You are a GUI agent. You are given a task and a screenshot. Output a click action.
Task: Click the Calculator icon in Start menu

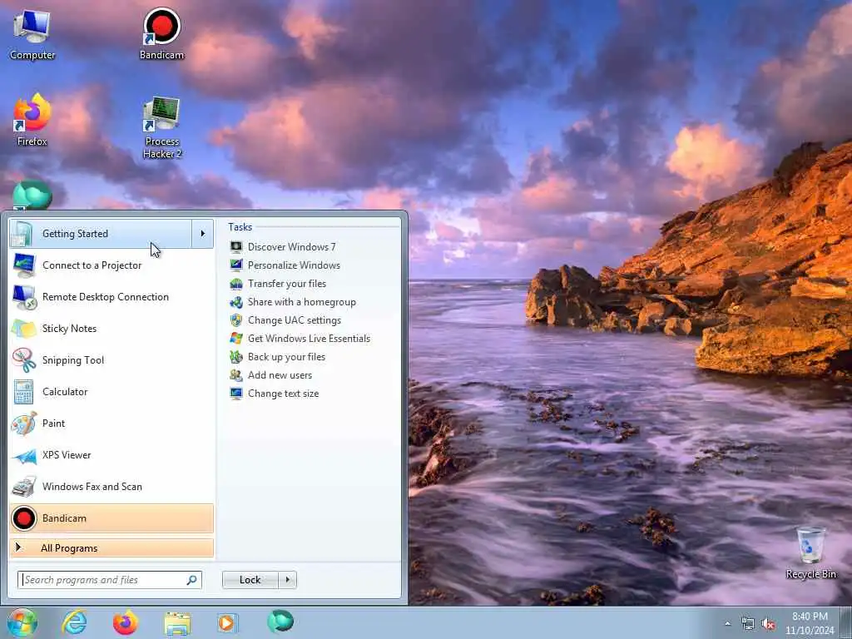pos(23,392)
